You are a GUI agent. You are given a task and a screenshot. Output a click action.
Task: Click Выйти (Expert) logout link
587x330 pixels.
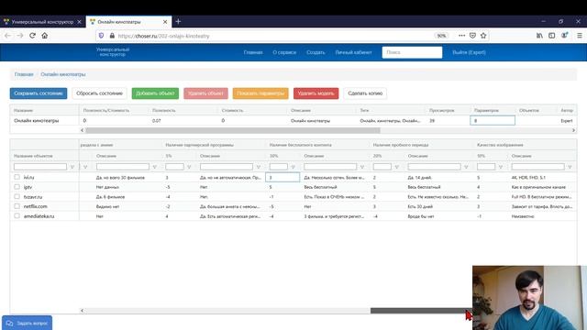[469, 52]
